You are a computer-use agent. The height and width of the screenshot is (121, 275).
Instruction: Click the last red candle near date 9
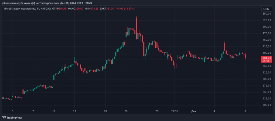coord(245,56)
